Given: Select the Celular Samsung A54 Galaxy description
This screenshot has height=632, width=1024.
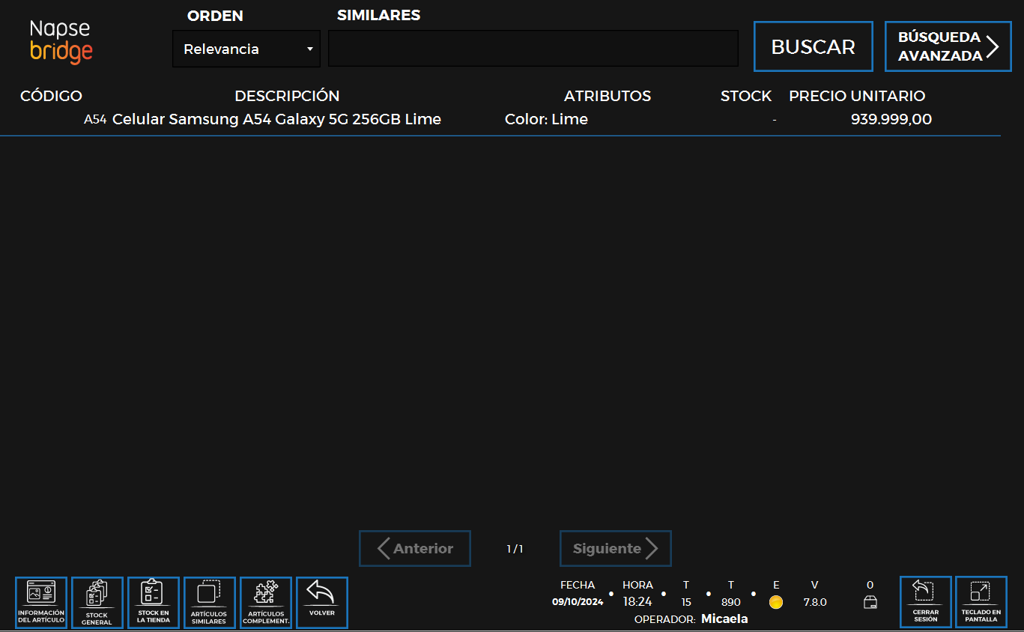Looking at the screenshot, I should tap(276, 119).
